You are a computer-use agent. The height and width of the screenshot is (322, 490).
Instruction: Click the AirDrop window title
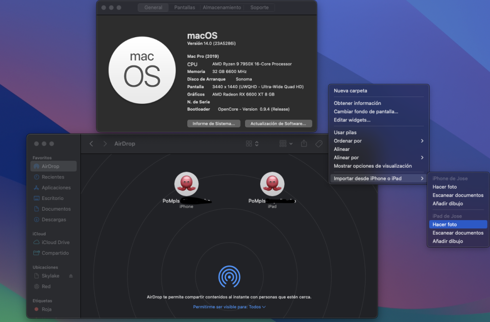[124, 144]
